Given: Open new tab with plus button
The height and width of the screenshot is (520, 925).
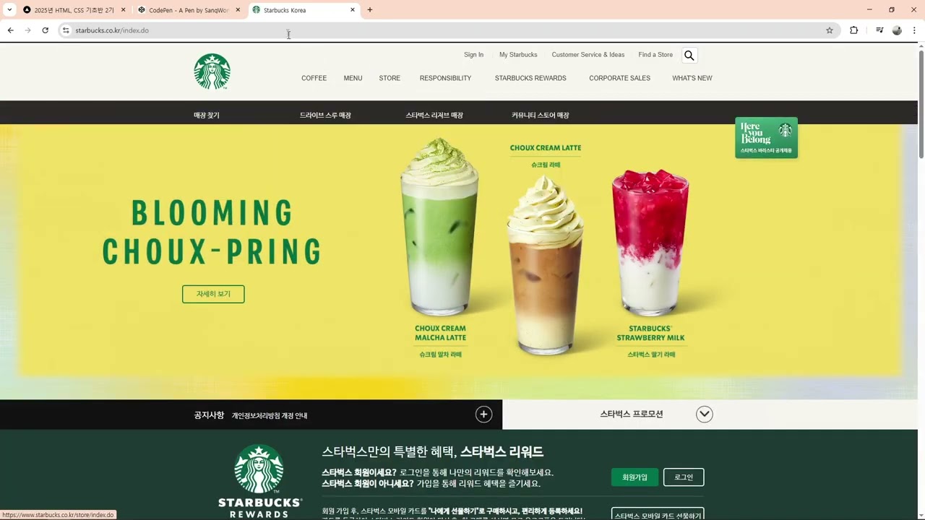Looking at the screenshot, I should tap(370, 10).
